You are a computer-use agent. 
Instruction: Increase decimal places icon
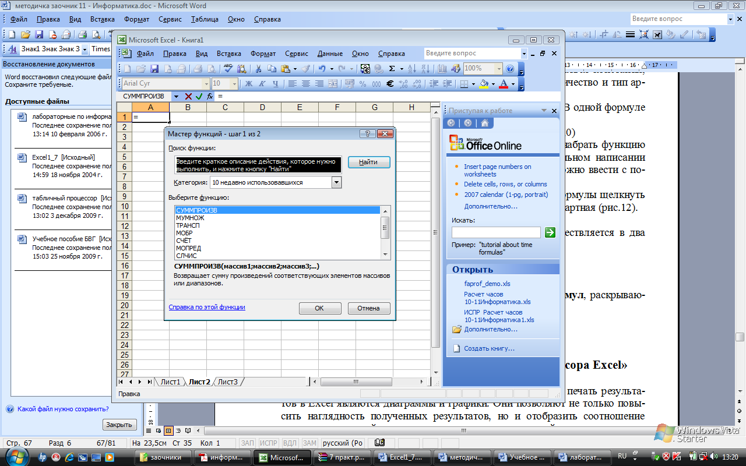(x=403, y=83)
